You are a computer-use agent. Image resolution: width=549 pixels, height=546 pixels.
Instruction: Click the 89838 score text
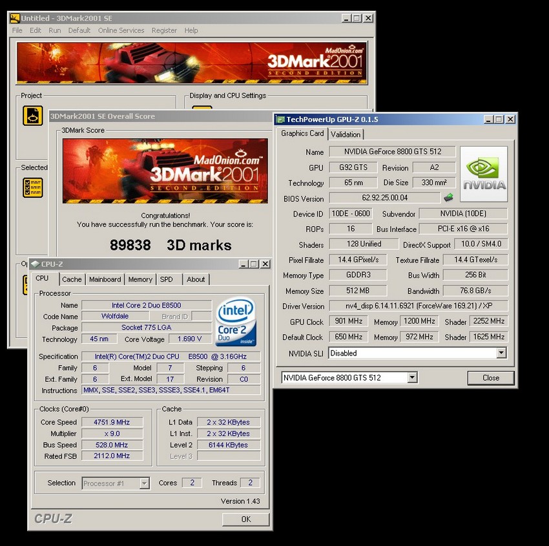tap(130, 245)
